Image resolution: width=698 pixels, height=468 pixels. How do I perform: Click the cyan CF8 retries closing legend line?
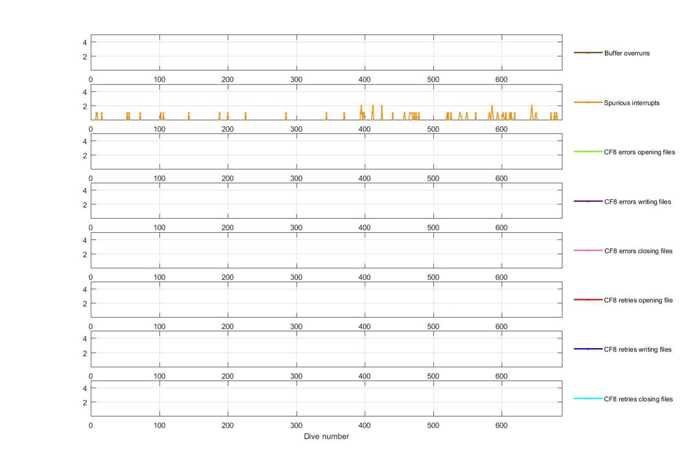(588, 399)
